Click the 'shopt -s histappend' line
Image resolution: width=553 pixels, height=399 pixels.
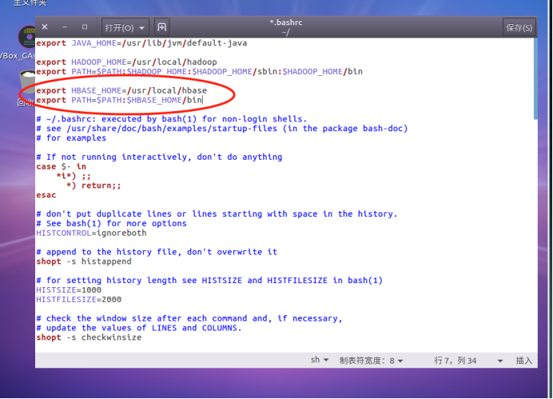(x=84, y=261)
